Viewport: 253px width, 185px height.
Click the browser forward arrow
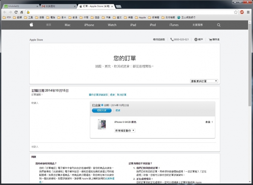[10, 12]
